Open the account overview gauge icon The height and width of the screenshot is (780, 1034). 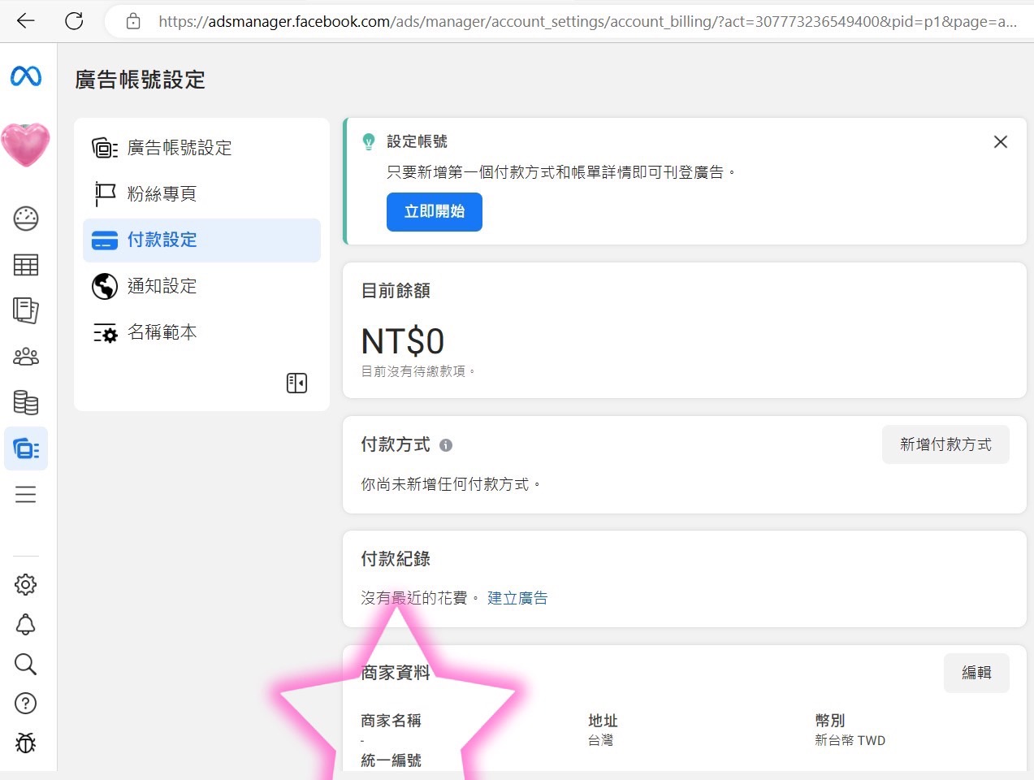(x=26, y=219)
